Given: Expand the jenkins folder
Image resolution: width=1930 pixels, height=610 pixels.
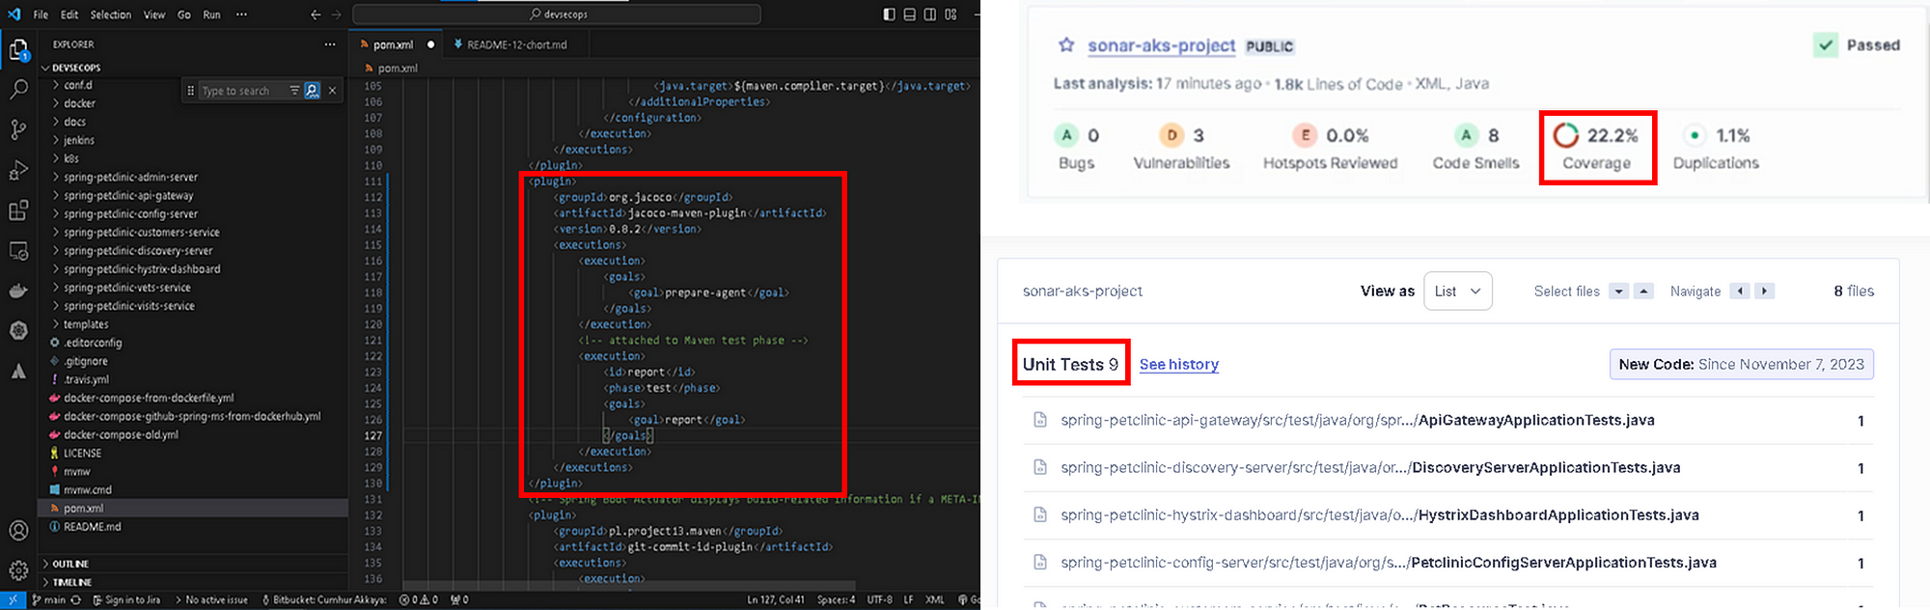Looking at the screenshot, I should tap(79, 140).
